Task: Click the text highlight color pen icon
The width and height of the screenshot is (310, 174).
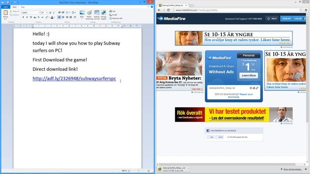Action: coord(46,17)
